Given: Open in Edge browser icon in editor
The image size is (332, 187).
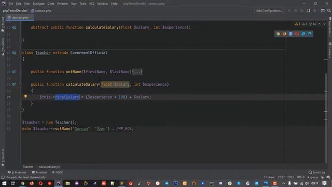Looking at the screenshot, I should point(310,34).
